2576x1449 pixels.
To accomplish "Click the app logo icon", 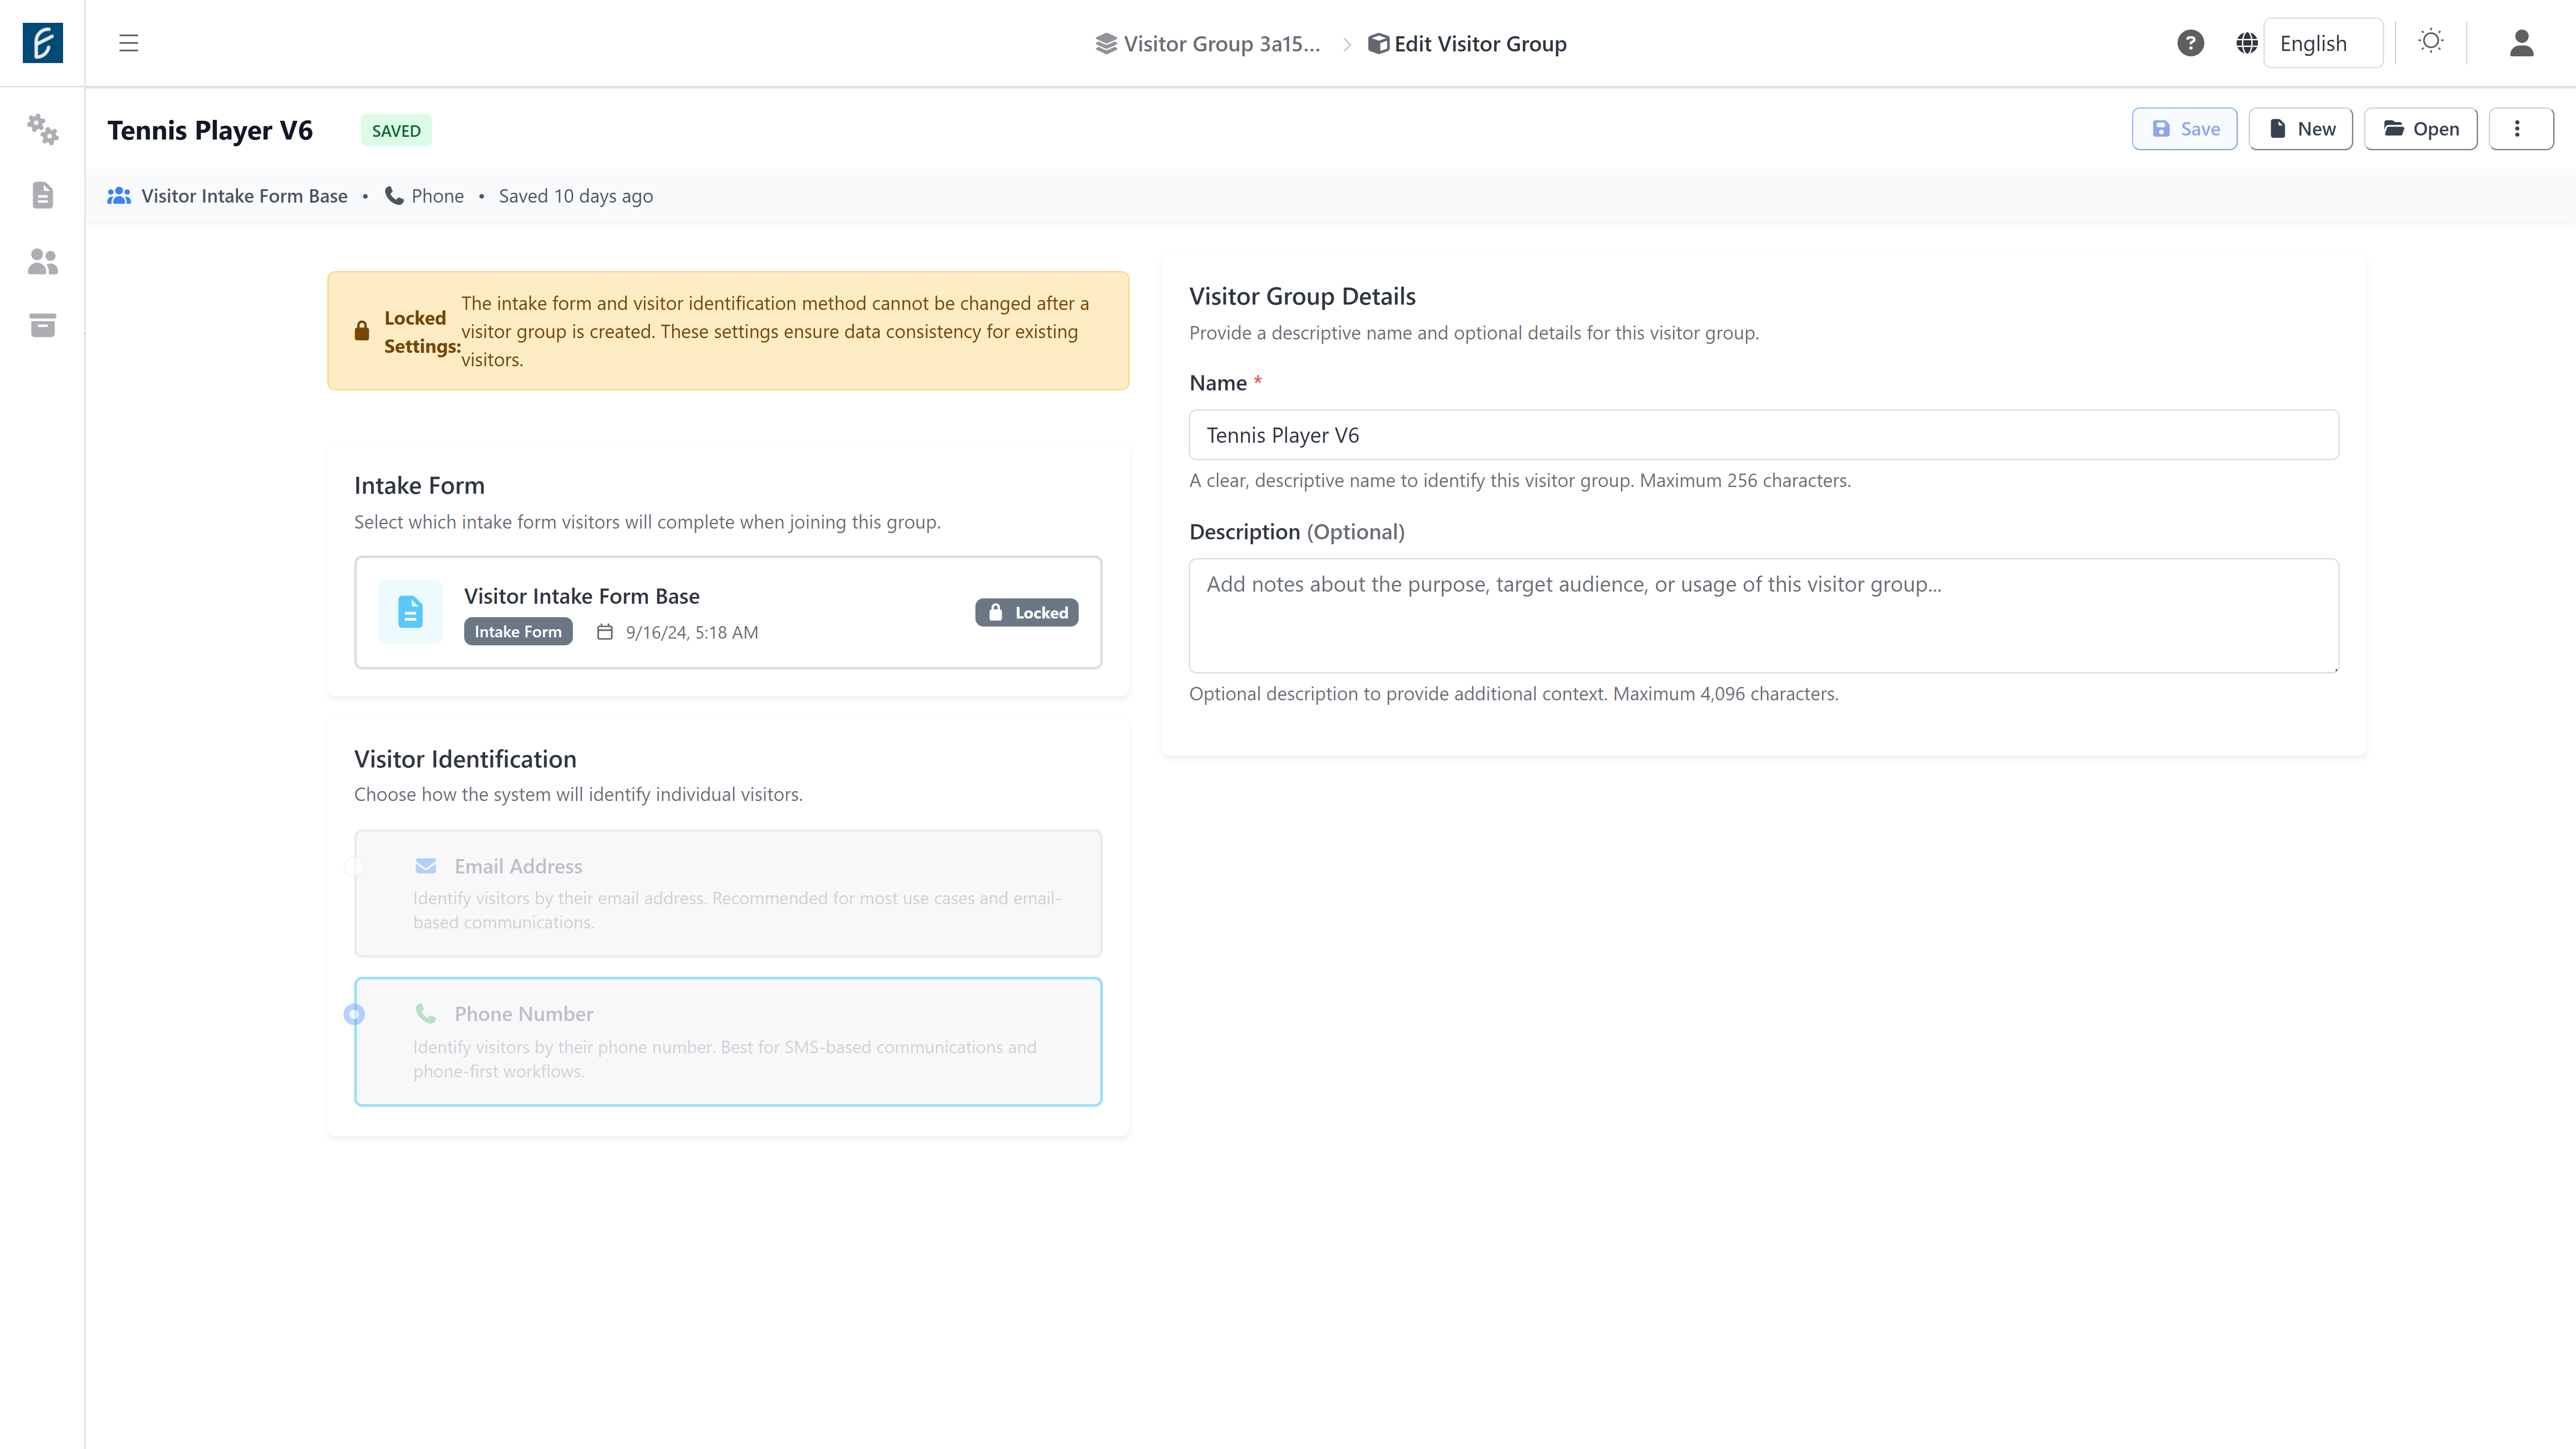I will 42,43.
